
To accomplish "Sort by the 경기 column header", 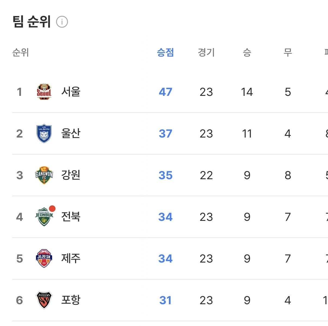I will 206,52.
